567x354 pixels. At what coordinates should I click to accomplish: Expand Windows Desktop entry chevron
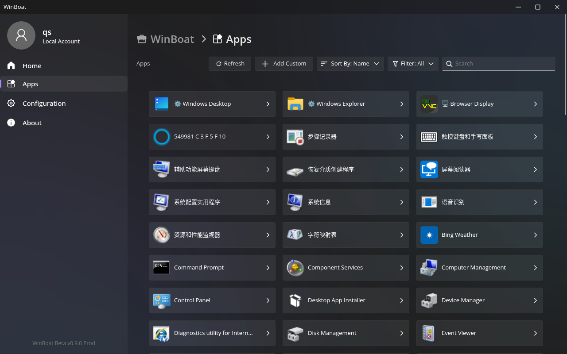pyautogui.click(x=268, y=104)
